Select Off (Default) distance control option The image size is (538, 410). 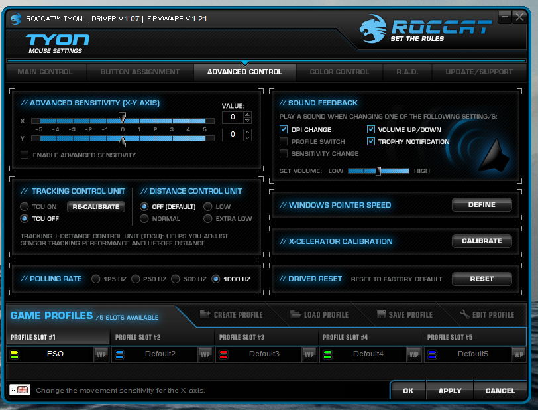point(144,206)
